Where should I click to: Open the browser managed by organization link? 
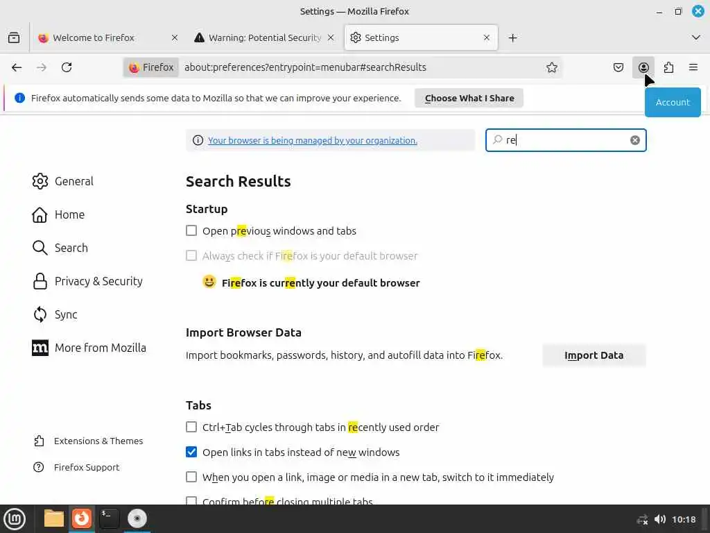(312, 140)
